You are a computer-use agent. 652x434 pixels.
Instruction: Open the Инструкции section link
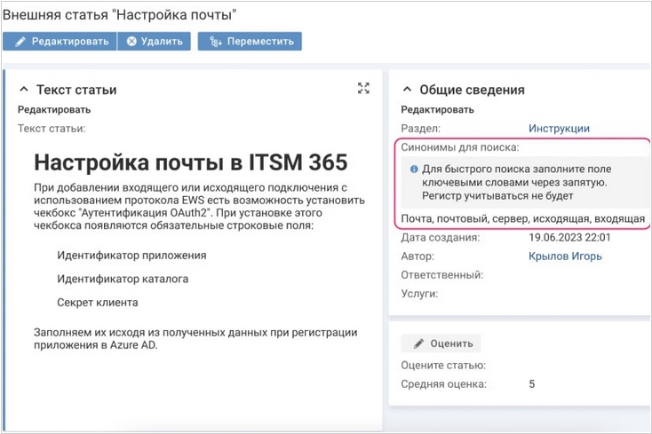[x=559, y=129]
